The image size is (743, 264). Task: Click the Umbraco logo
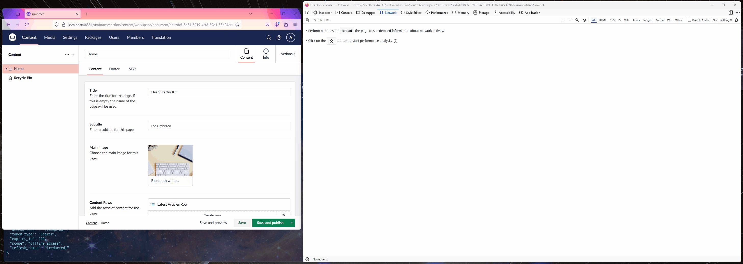point(12,37)
